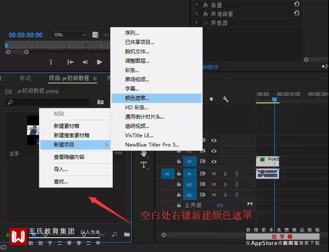This screenshot has width=329, height=252.
Task: Click the find magnifier icon in project panel
Action: click(x=114, y=234)
